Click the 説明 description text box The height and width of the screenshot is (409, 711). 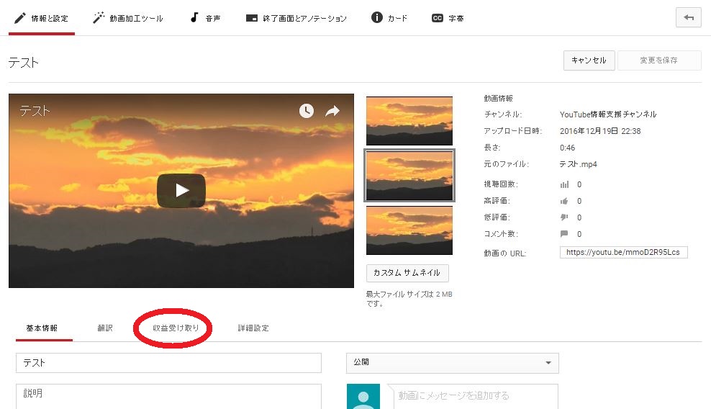(x=168, y=396)
